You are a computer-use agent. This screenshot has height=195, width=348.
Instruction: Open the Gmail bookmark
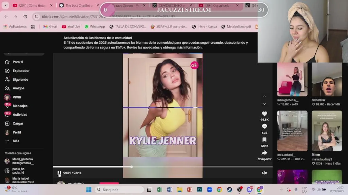pyautogui.click(x=50, y=27)
